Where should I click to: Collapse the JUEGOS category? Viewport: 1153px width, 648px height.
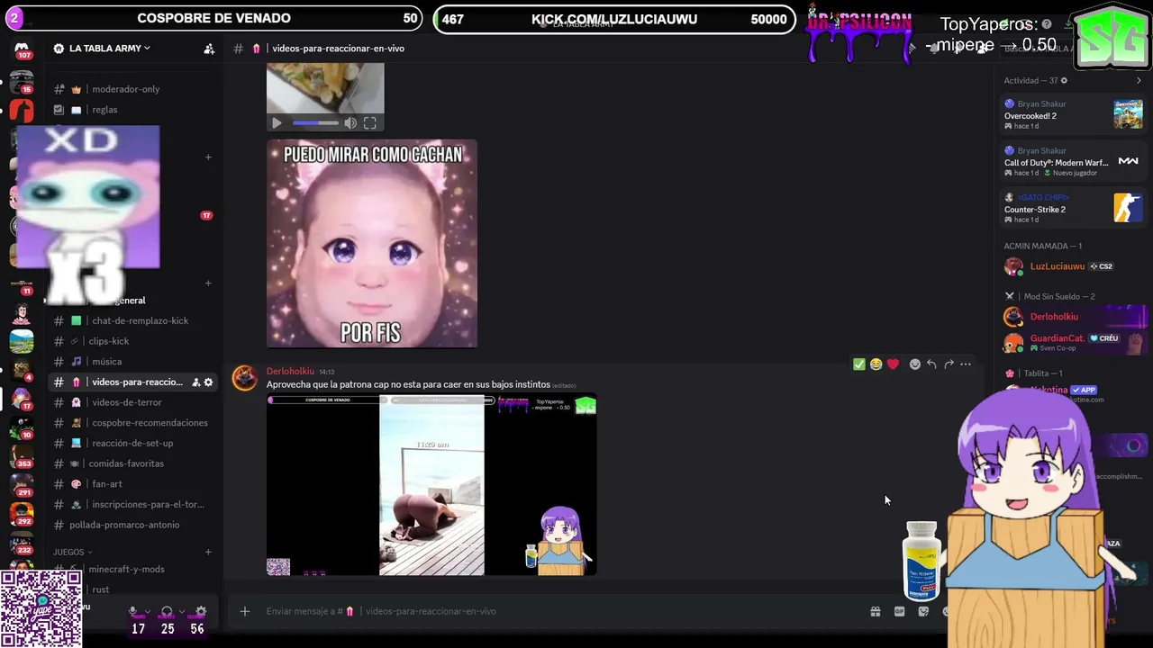73,552
